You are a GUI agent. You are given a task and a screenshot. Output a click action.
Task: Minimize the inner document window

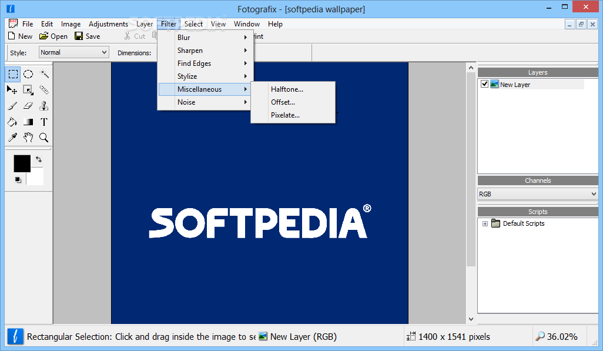coord(569,24)
